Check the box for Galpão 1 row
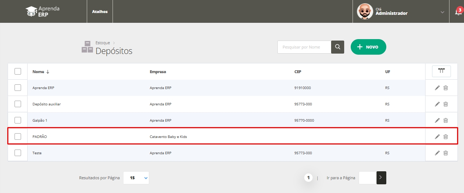This screenshot has height=193, width=464. point(18,120)
